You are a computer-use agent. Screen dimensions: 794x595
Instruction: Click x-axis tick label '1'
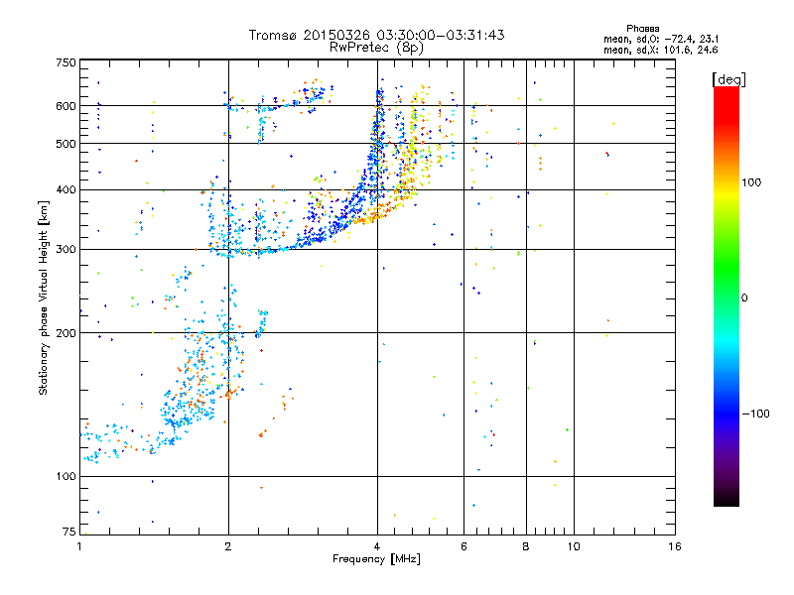tap(79, 546)
